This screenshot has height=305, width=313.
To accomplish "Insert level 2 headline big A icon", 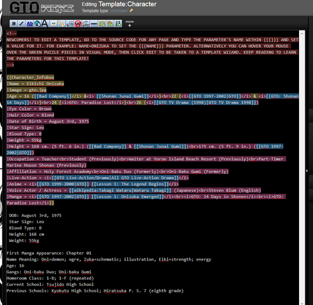I will pyautogui.click(x=45, y=24).
